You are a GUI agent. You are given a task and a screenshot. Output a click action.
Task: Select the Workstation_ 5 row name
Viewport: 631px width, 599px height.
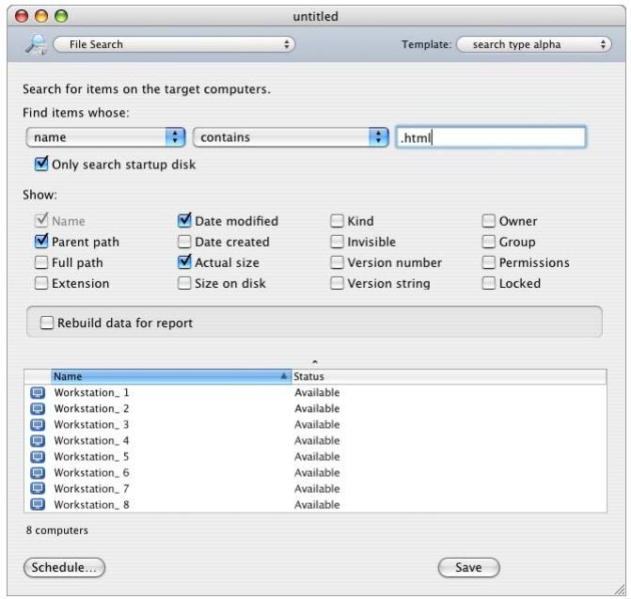point(91,457)
